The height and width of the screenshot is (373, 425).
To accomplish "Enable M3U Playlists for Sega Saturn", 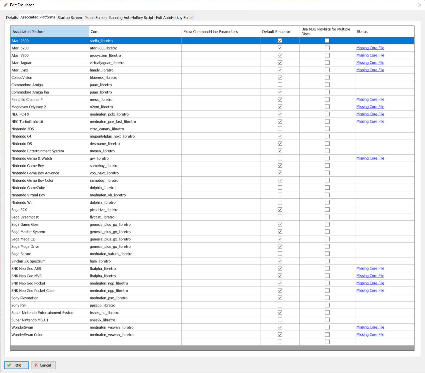I will [x=327, y=254].
